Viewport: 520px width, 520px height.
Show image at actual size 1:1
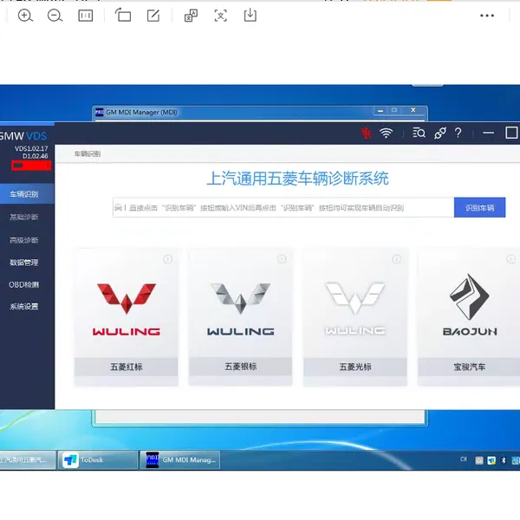pos(85,16)
